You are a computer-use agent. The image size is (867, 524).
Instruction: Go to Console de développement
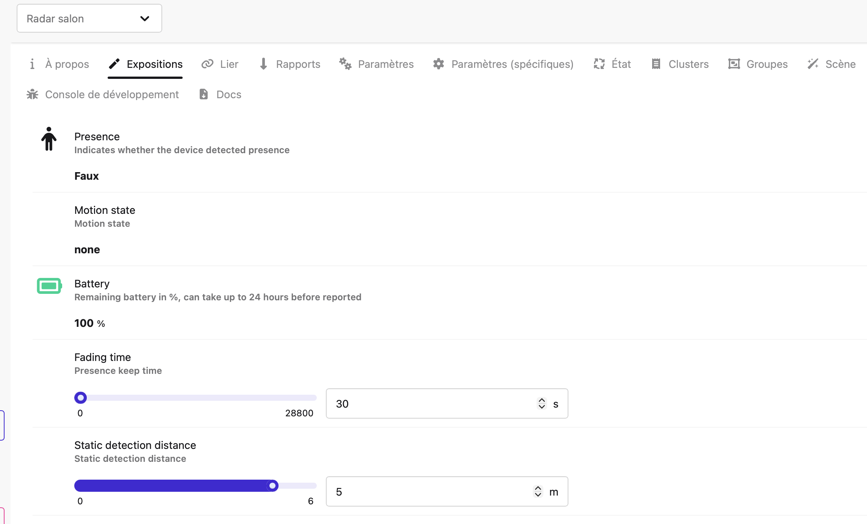pyautogui.click(x=112, y=94)
